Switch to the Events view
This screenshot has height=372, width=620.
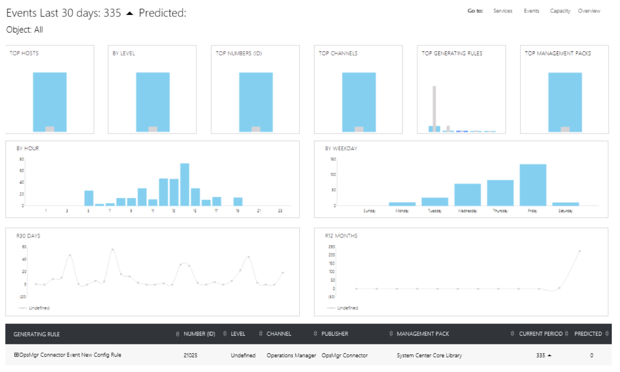click(531, 11)
